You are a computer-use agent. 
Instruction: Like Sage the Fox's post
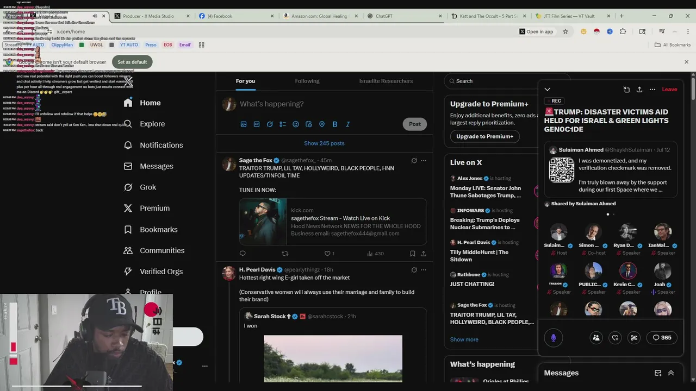(x=330, y=254)
